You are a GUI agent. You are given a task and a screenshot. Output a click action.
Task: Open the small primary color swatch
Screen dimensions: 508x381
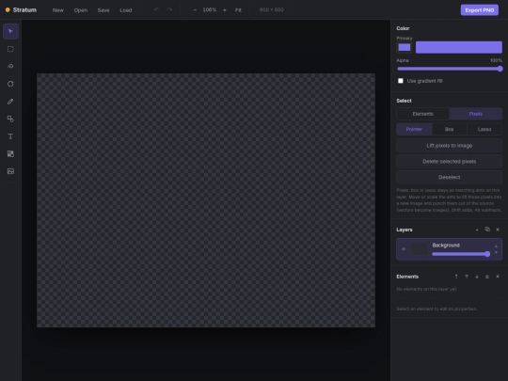click(x=405, y=47)
